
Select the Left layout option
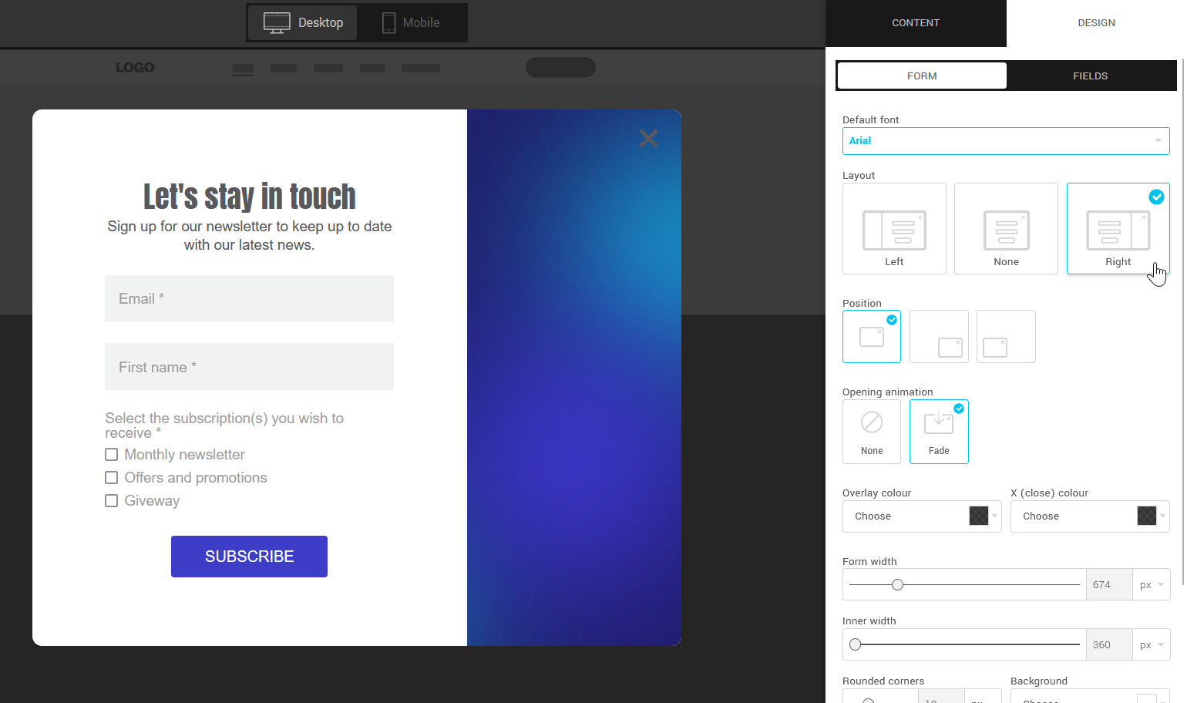point(894,228)
